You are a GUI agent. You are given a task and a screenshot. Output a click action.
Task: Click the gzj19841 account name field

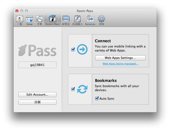pyautogui.click(x=37, y=65)
